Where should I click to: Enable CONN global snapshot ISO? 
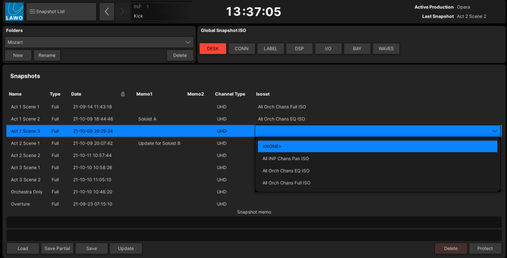coord(241,49)
